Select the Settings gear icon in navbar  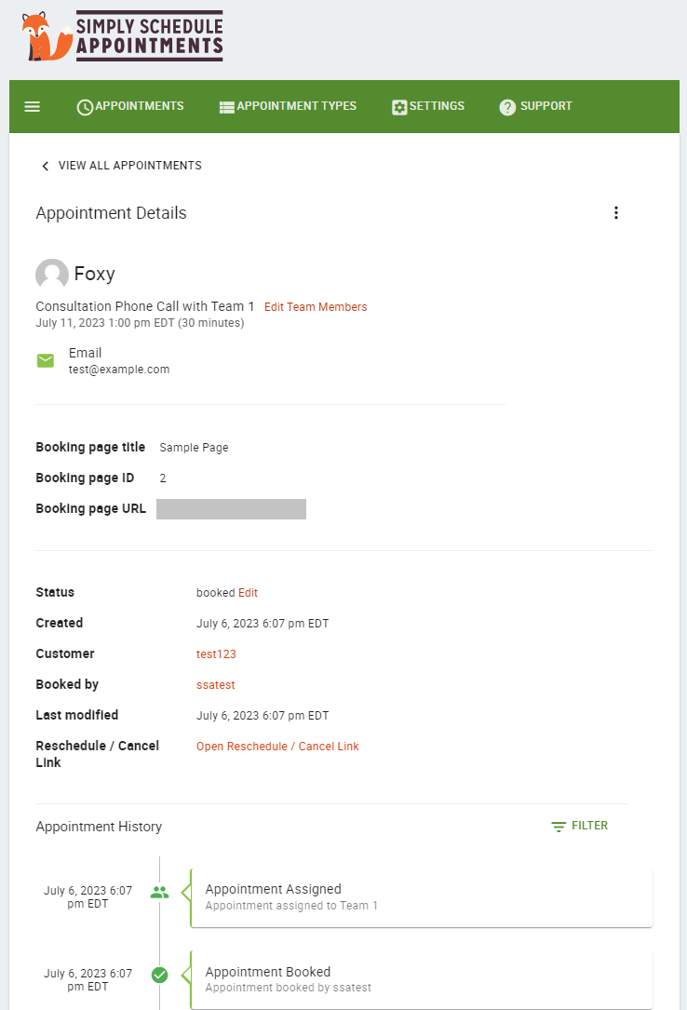pos(398,106)
